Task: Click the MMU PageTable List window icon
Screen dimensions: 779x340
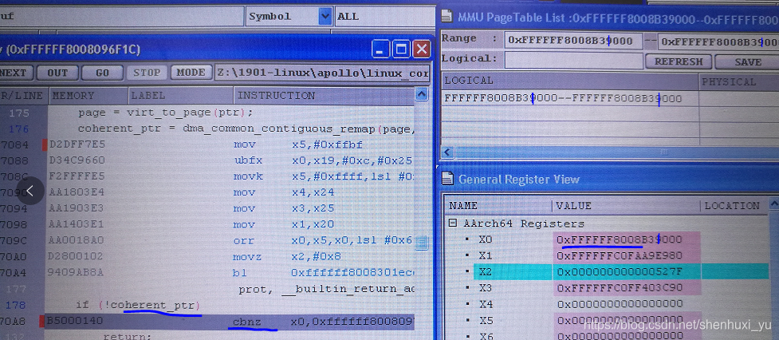Action: tap(447, 17)
